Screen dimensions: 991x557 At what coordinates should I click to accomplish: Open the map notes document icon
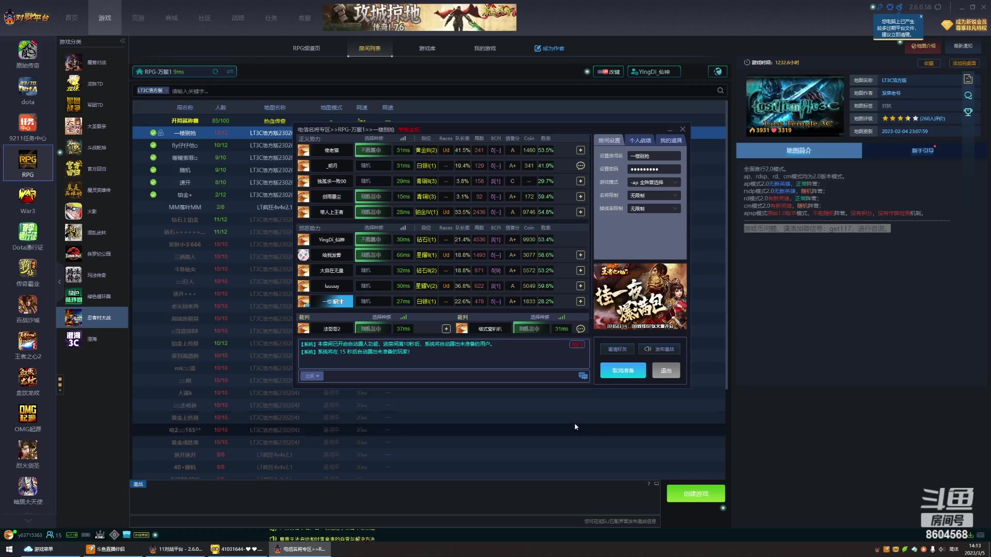(968, 79)
